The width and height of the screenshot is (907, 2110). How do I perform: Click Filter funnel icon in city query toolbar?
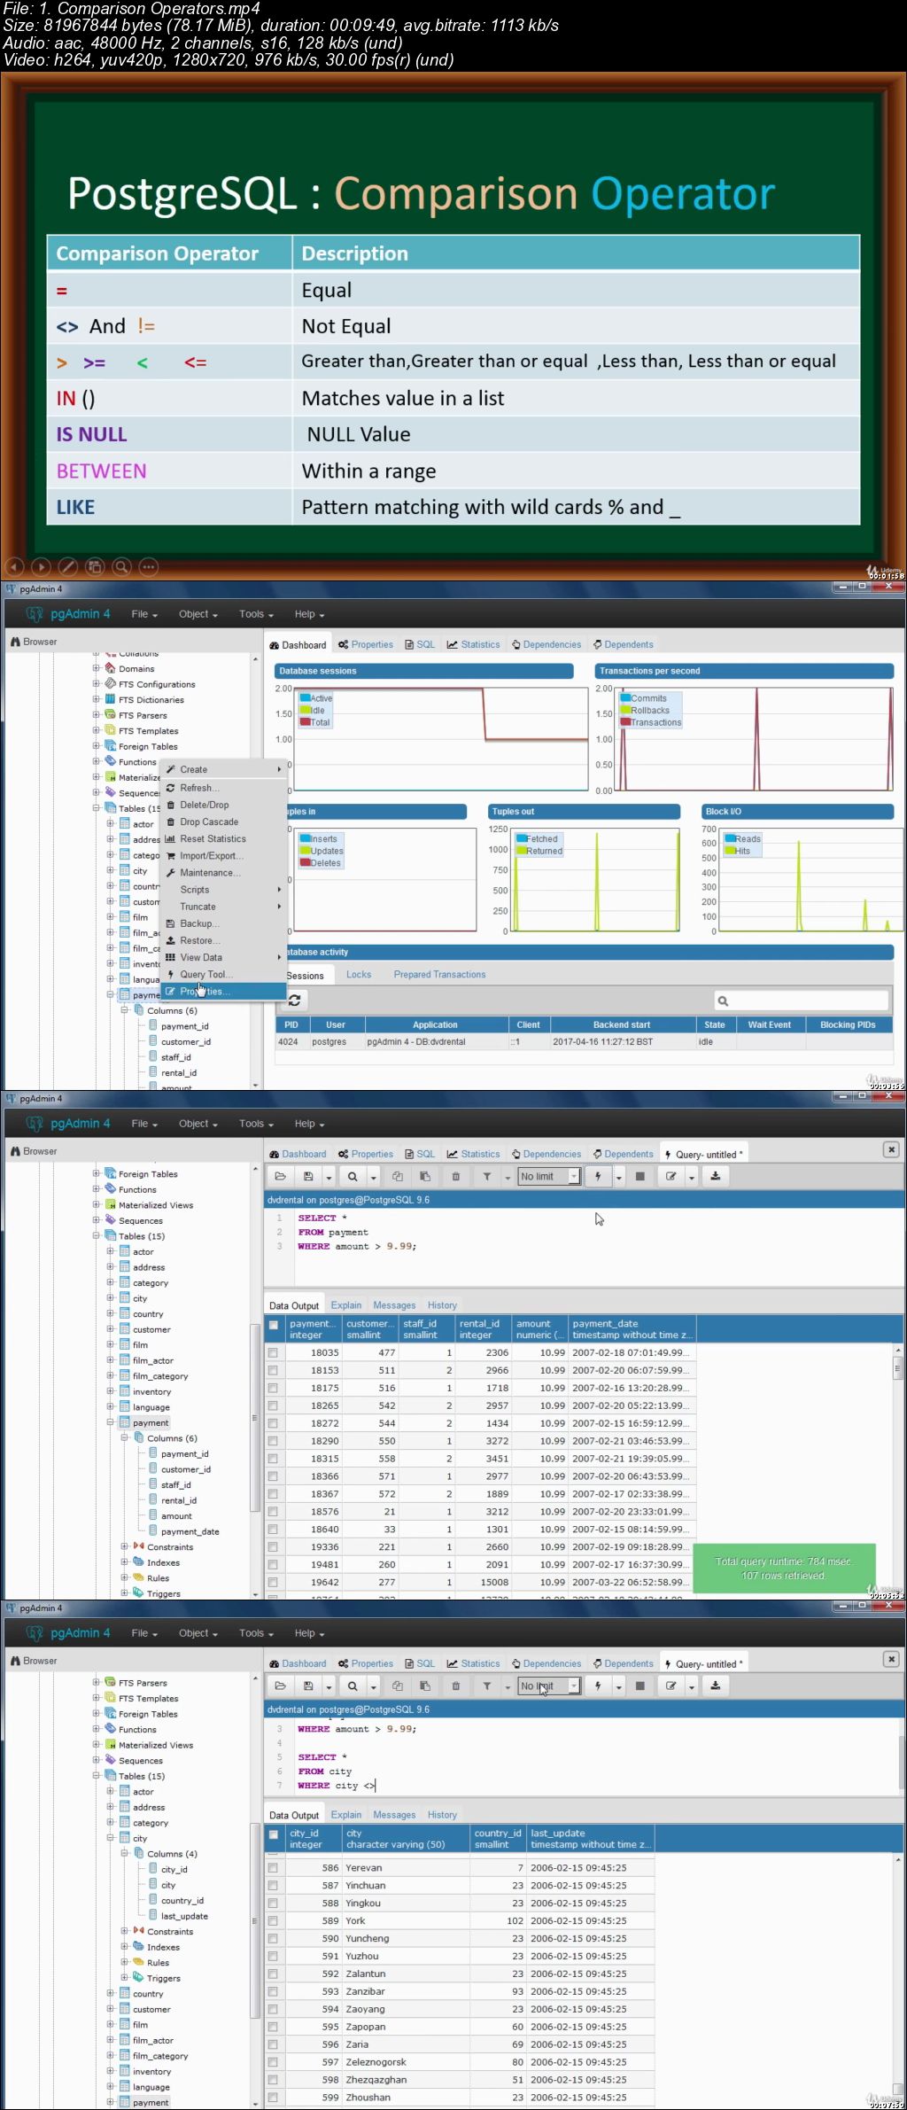click(486, 1686)
